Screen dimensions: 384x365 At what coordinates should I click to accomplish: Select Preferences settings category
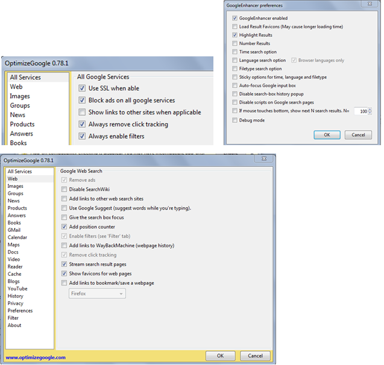30,311
